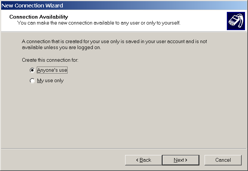Click the "Connection Availability" heading
Image resolution: width=248 pixels, height=171 pixels.
39,17
